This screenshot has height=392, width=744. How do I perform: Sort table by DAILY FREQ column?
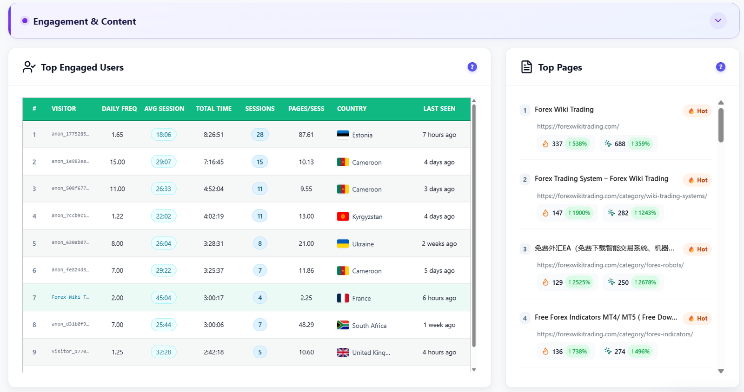[x=120, y=109]
